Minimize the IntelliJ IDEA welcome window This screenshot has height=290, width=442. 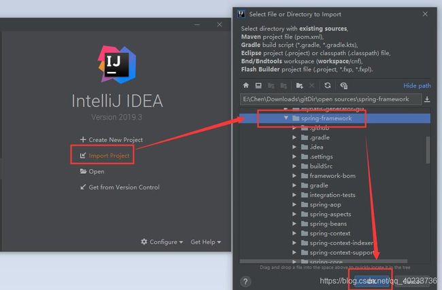(197, 24)
